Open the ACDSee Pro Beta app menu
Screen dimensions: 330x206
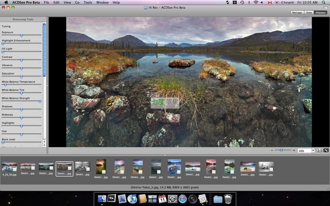click(x=26, y=2)
